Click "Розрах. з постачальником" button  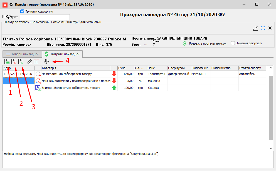click(x=204, y=43)
